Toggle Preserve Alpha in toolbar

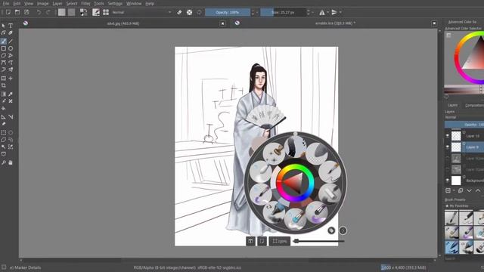190,12
